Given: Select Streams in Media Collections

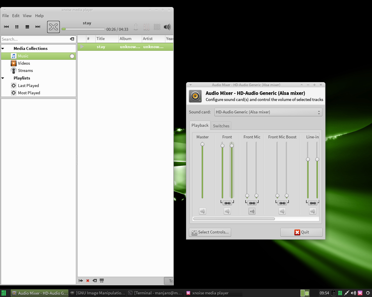Looking at the screenshot, I should click(x=39, y=70).
